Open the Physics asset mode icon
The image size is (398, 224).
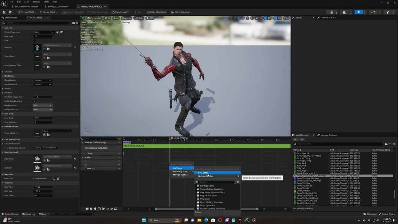[387, 12]
